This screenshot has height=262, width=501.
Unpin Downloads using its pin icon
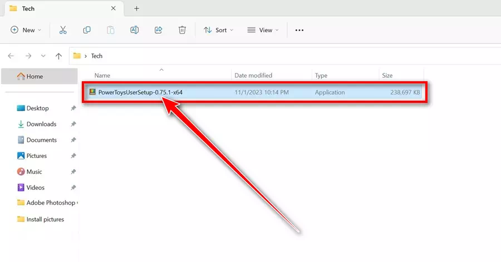tap(73, 124)
